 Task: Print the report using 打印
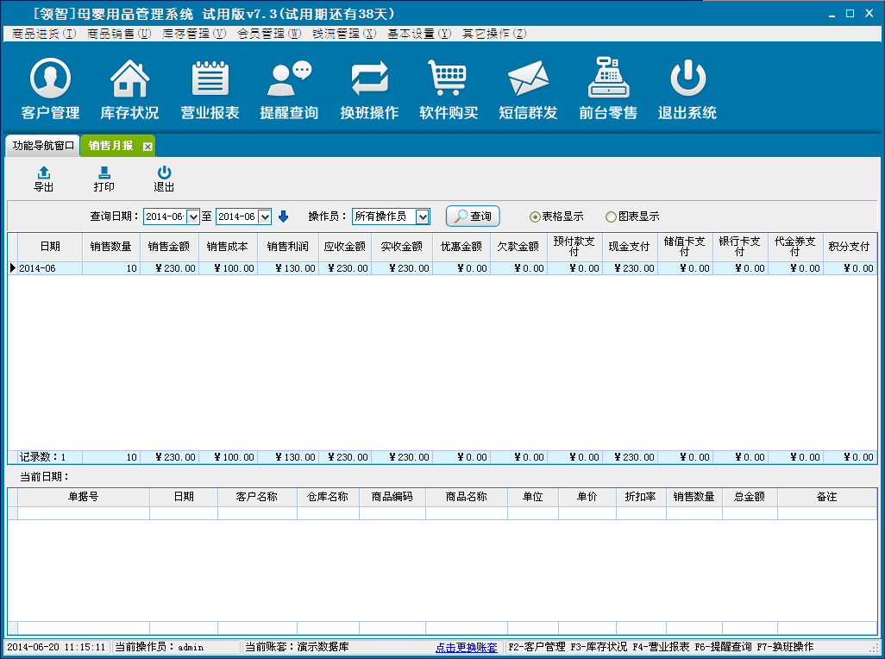click(x=104, y=179)
